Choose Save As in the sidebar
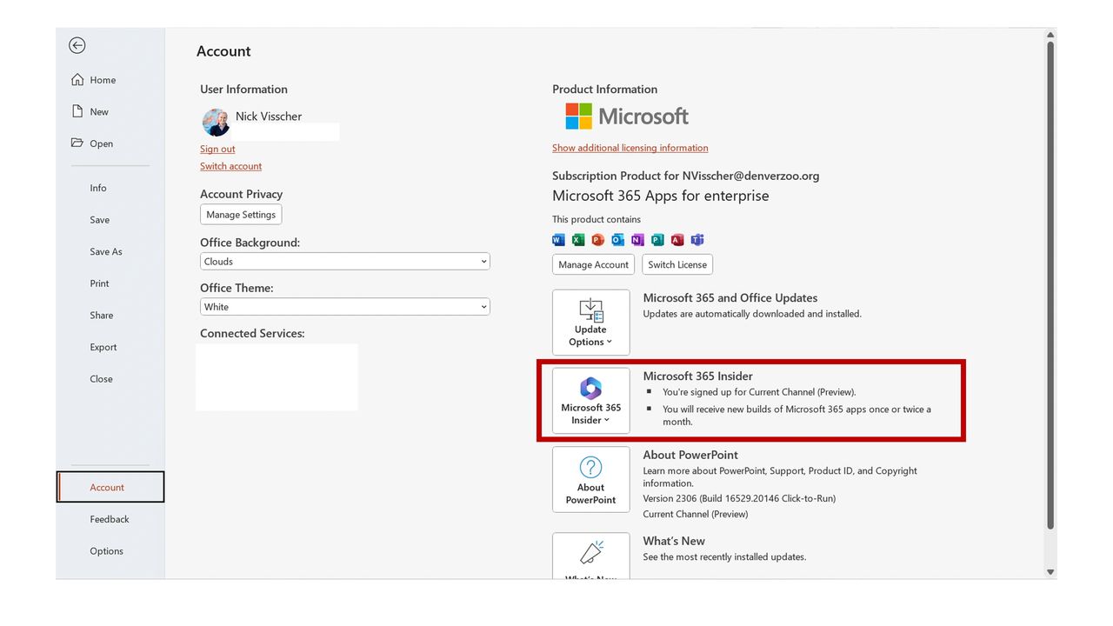 click(x=106, y=252)
